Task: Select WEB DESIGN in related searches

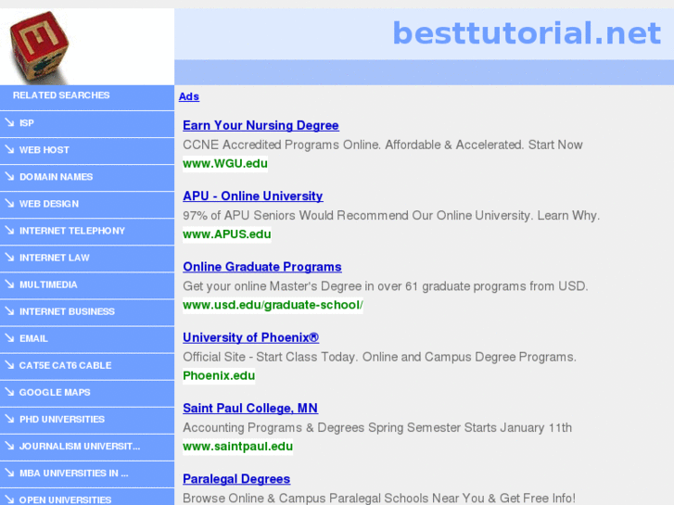Action: point(49,204)
